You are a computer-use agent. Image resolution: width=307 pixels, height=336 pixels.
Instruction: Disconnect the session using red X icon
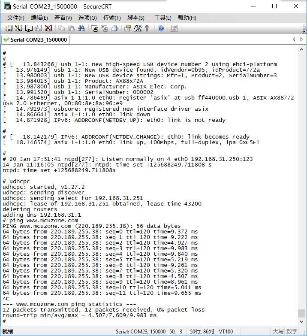tap(48, 28)
